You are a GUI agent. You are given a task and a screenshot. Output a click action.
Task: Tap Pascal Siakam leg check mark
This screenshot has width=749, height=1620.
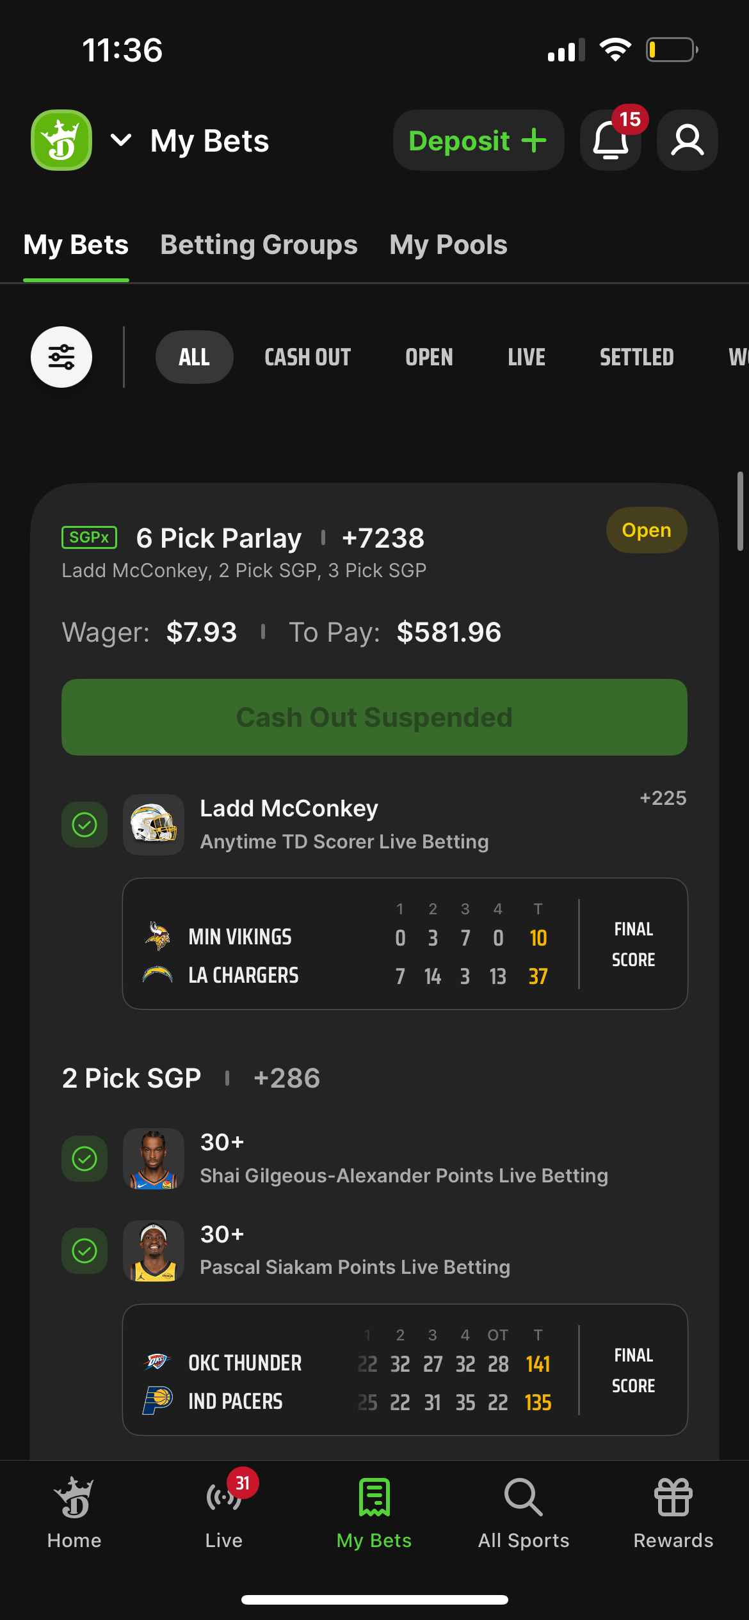85,1251
